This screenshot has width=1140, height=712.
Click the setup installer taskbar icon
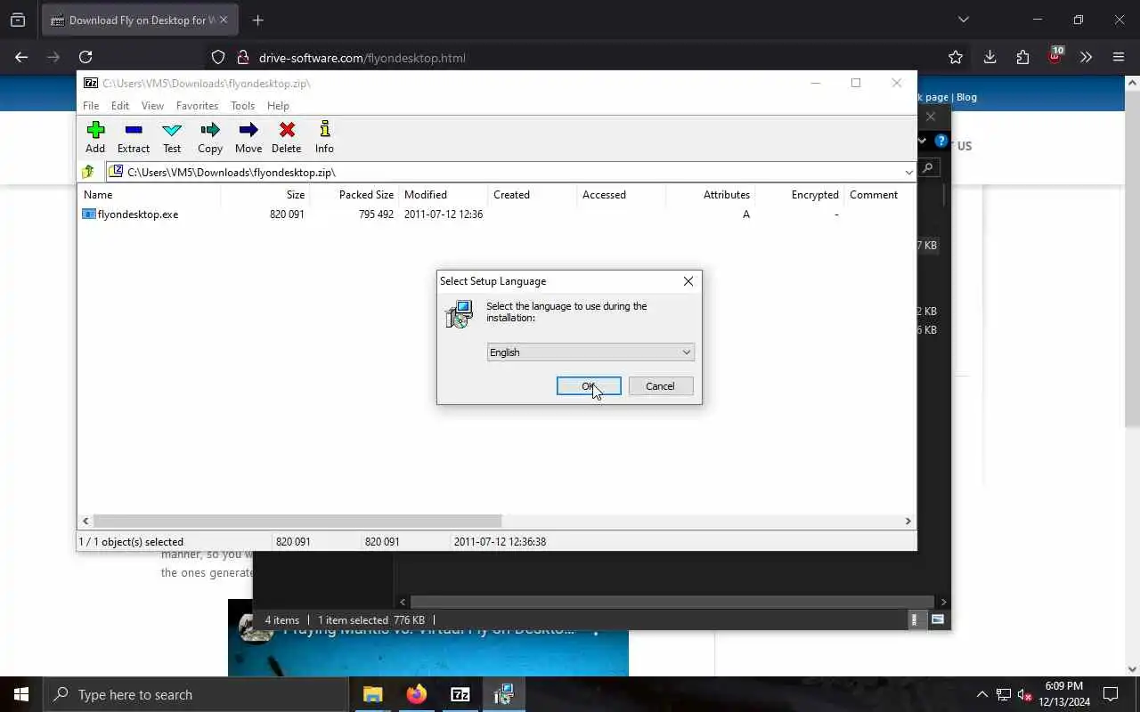(x=504, y=694)
